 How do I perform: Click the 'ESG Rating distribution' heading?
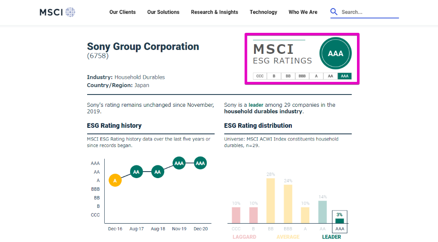pos(258,126)
